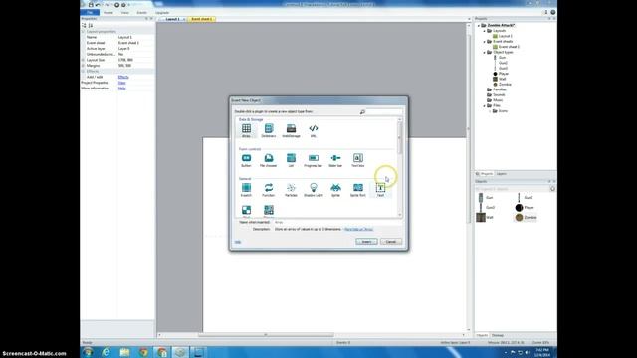
Task: Collapse the Object types folder in the project tree
Action: click(485, 53)
